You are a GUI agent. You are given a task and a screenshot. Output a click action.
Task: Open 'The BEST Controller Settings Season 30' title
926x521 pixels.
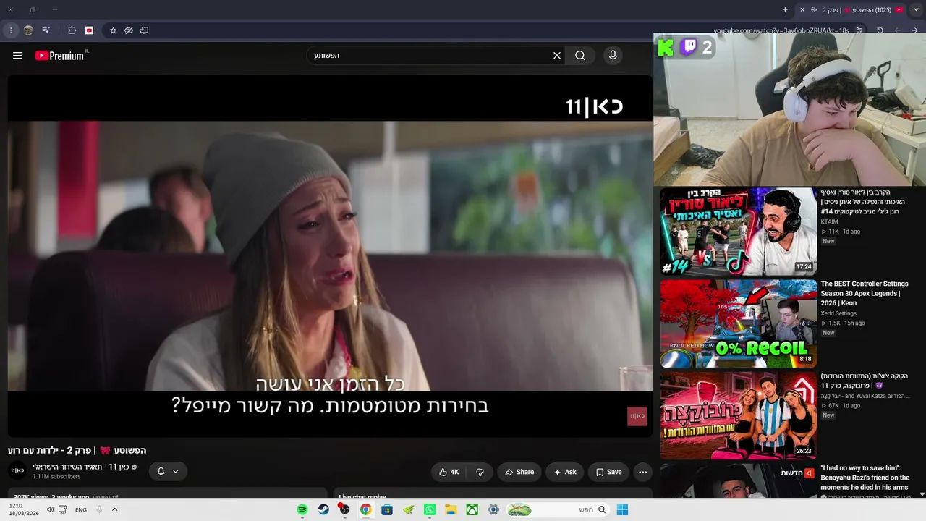[x=865, y=293]
